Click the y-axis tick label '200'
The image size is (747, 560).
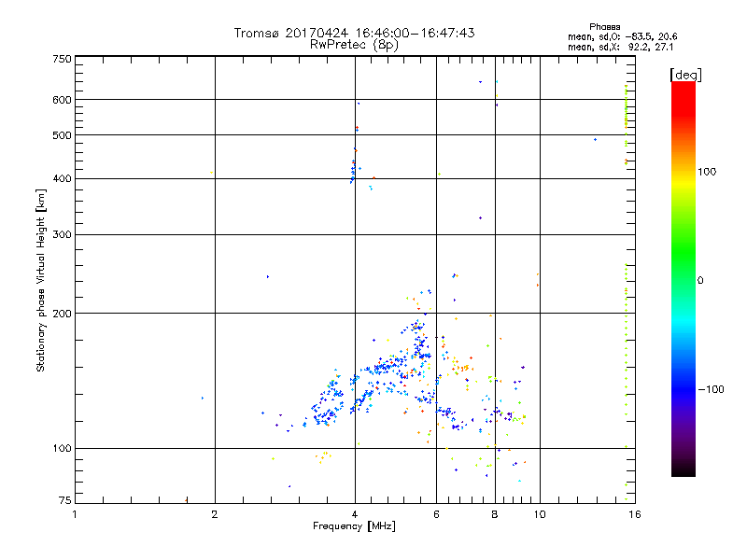click(x=62, y=314)
